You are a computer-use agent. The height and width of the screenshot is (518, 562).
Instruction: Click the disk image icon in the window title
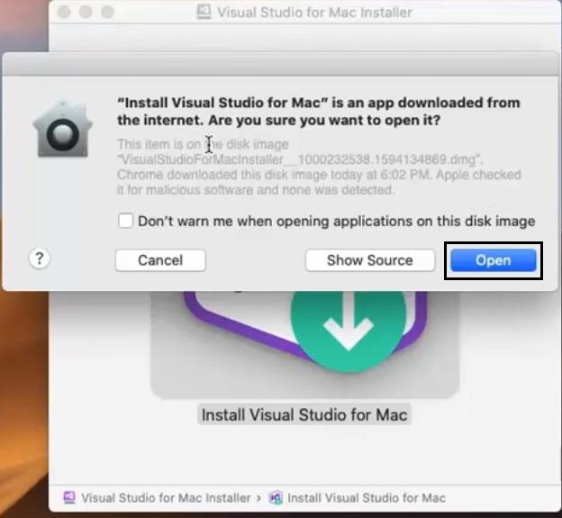click(204, 12)
